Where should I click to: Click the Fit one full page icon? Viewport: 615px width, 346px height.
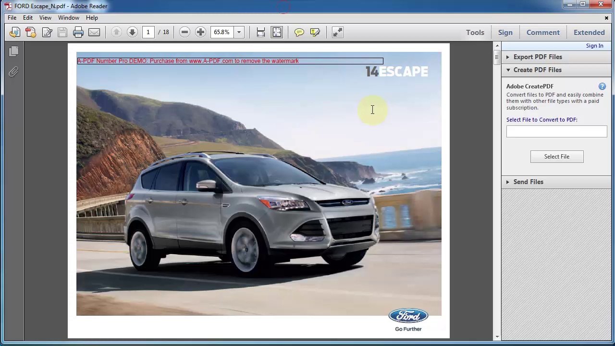tap(277, 32)
